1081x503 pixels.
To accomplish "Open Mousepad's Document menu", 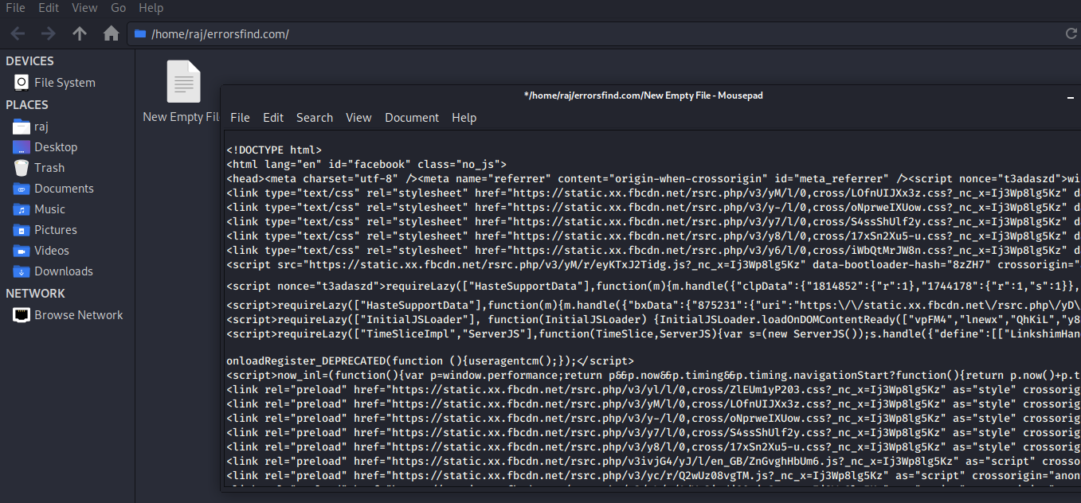I will click(x=412, y=118).
